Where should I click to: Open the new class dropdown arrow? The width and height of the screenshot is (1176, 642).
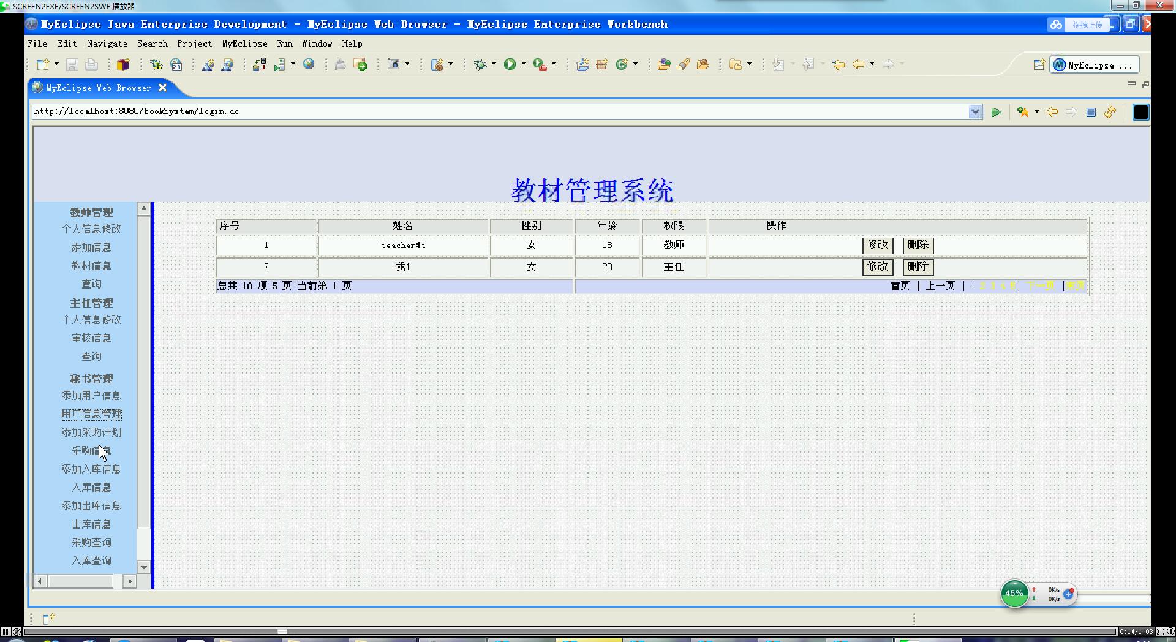click(635, 64)
